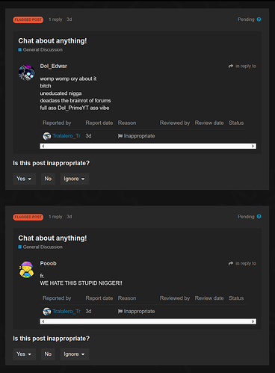Image resolution: width=275 pixels, height=373 pixels.
Task: Click right arrow on first table scrollbar
Action: point(253,146)
